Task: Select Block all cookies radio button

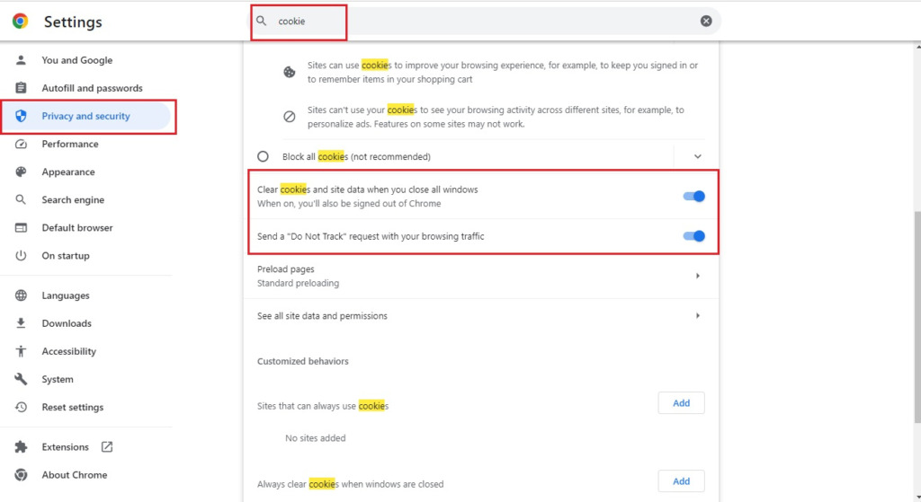Action: 264,156
